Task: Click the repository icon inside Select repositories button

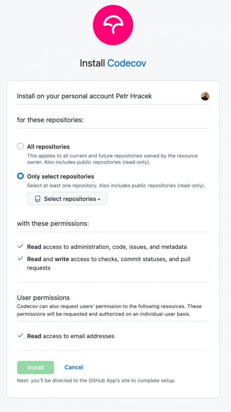Action: [37, 199]
